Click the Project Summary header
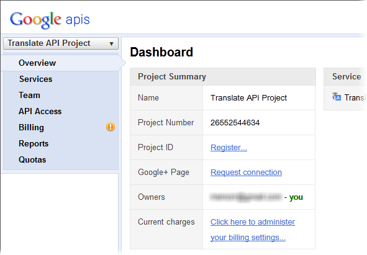 (x=223, y=77)
